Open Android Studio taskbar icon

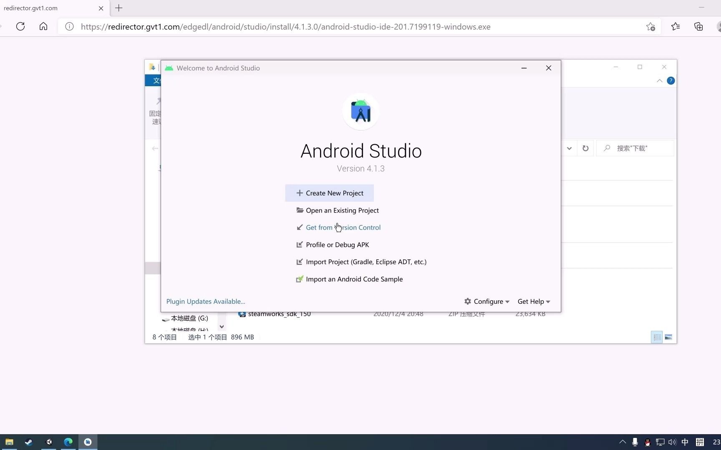tap(88, 442)
